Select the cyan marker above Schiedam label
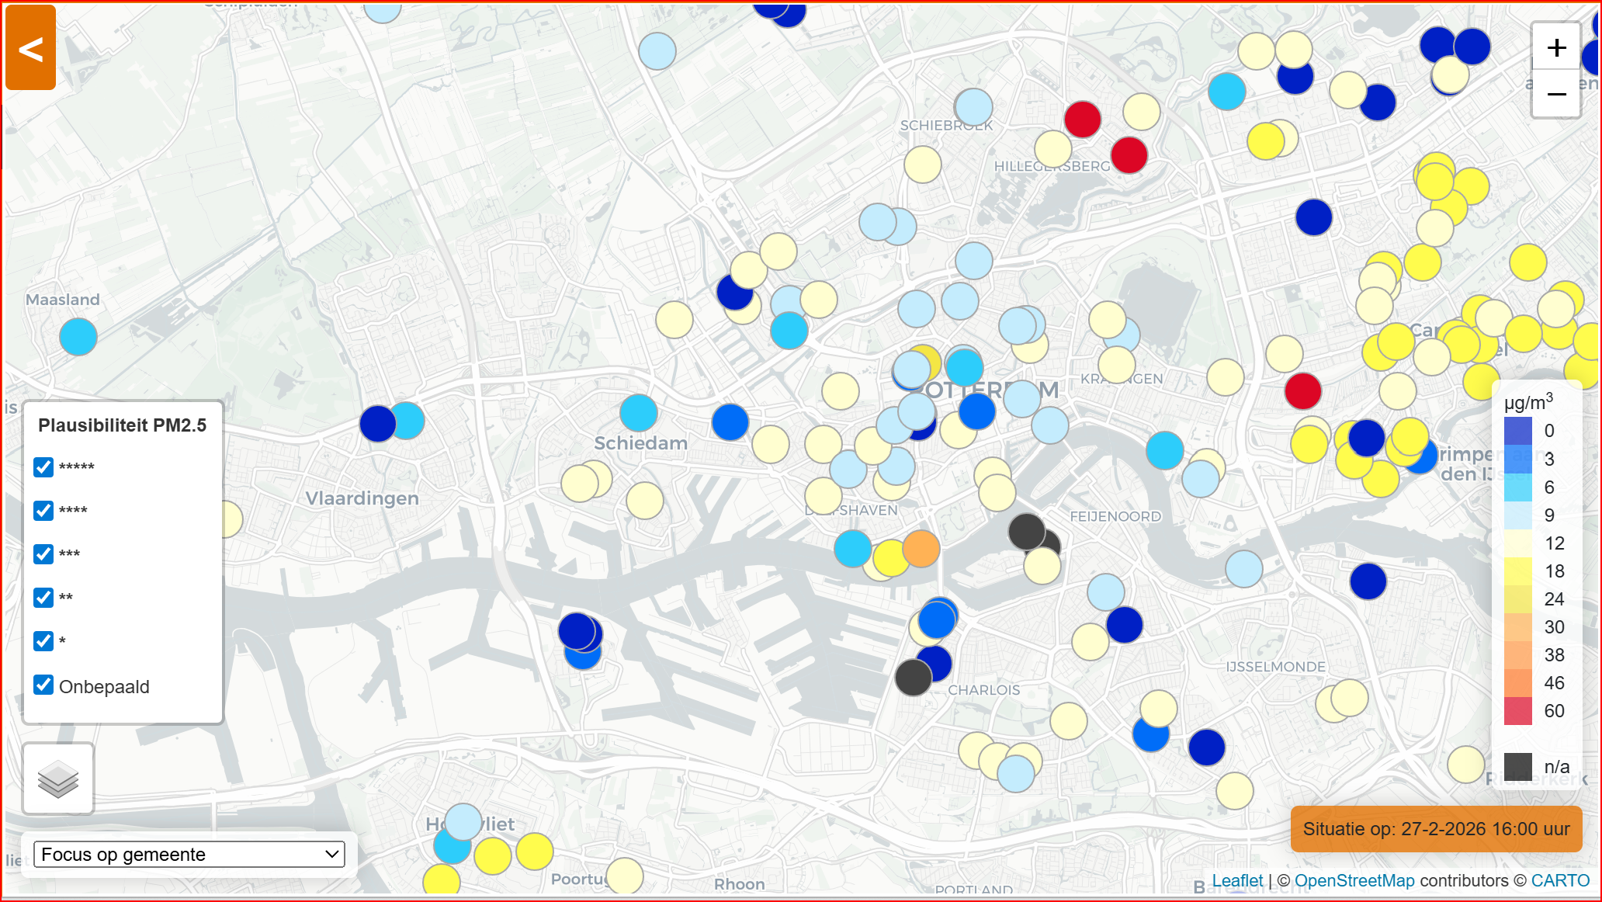 click(x=639, y=413)
